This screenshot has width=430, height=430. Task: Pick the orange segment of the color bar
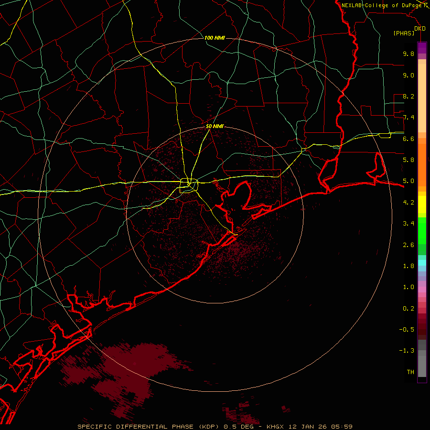click(422, 164)
